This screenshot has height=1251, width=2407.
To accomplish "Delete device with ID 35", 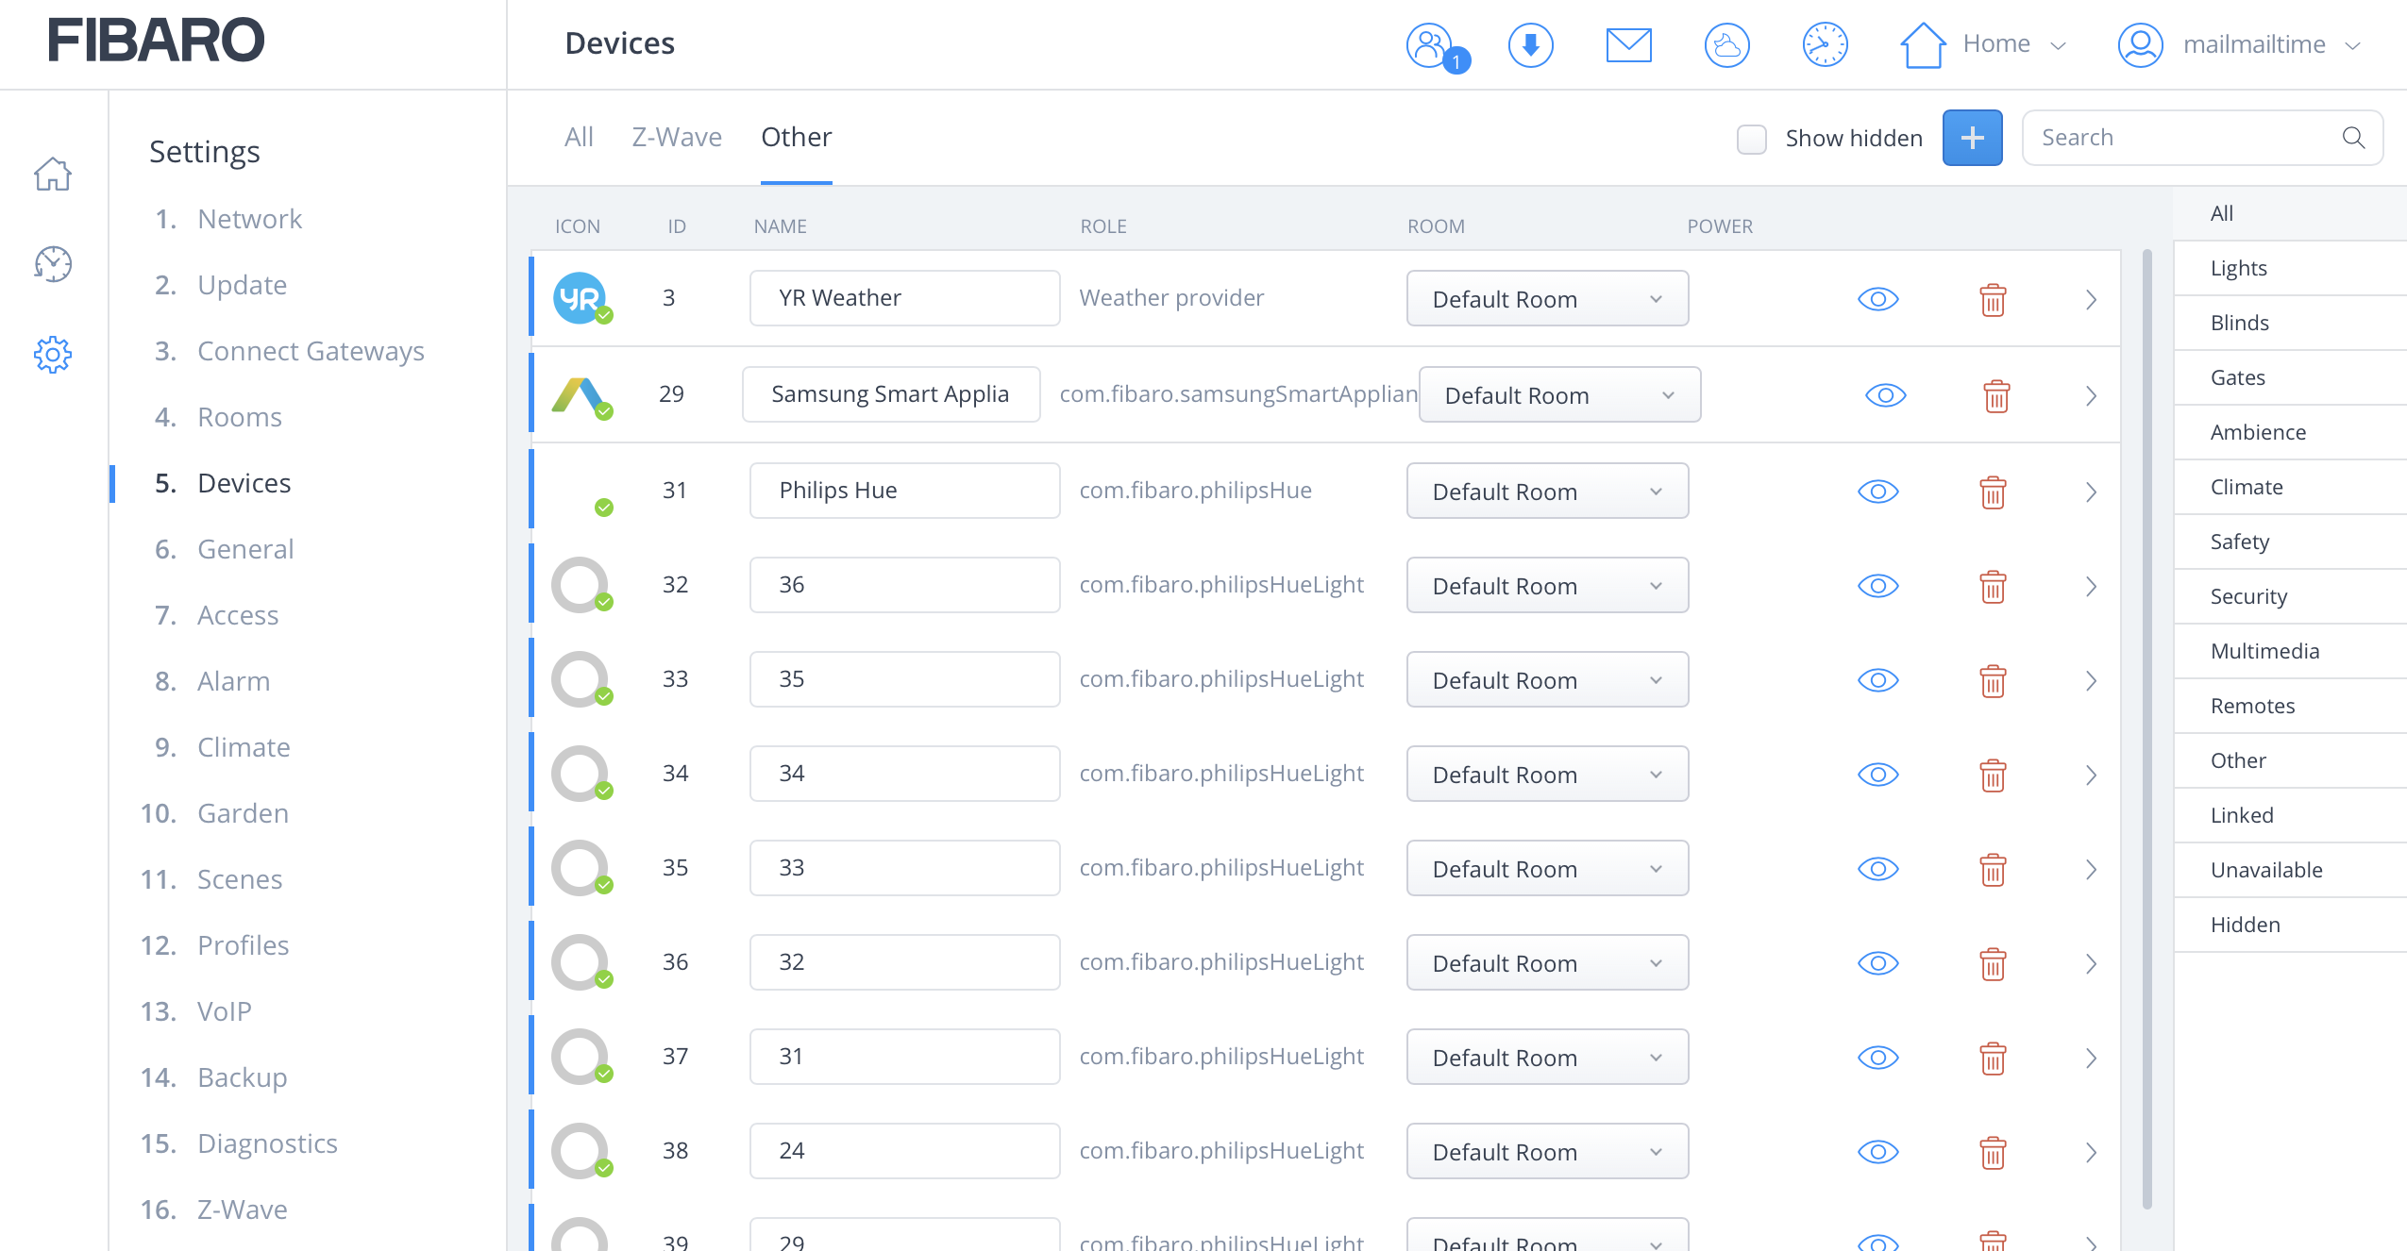I will [1993, 870].
